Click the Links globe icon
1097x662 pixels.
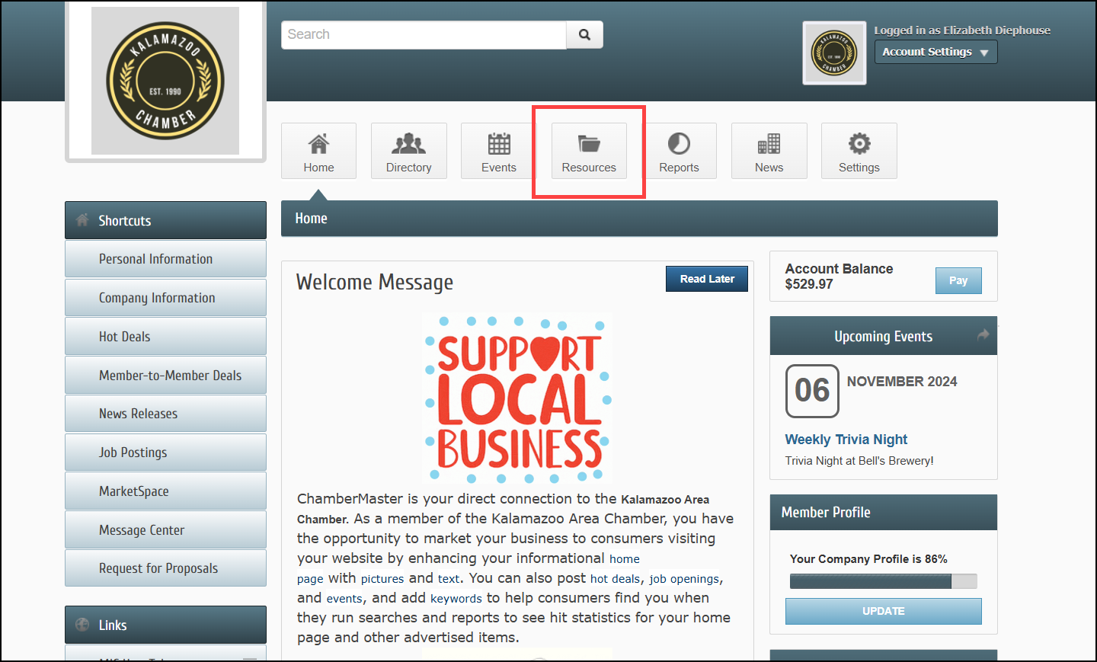[82, 625]
